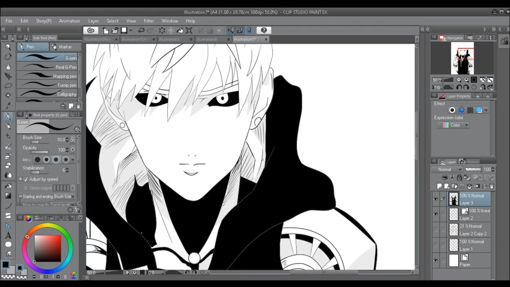Select the Auto select wand tool
510x287 pixels.
click(8, 95)
